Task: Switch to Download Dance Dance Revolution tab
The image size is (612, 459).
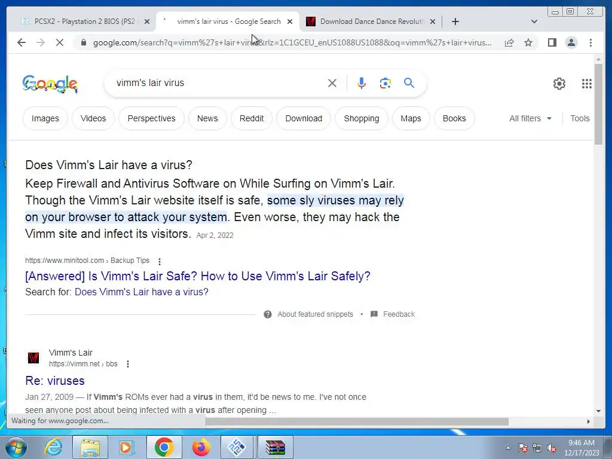Action: click(371, 22)
